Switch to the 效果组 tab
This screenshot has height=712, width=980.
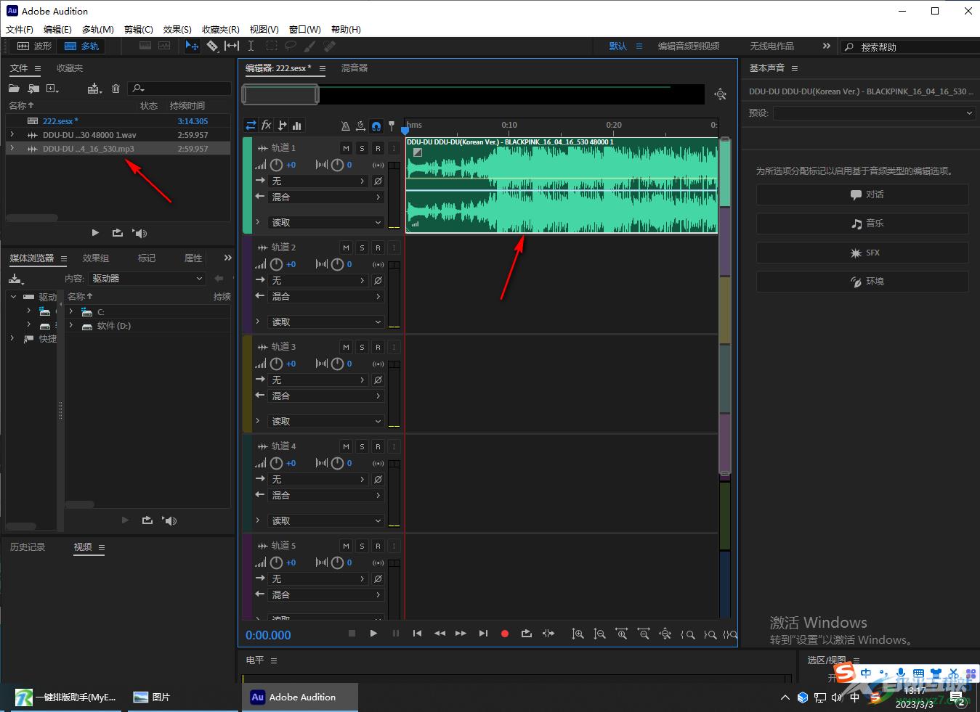(x=96, y=258)
